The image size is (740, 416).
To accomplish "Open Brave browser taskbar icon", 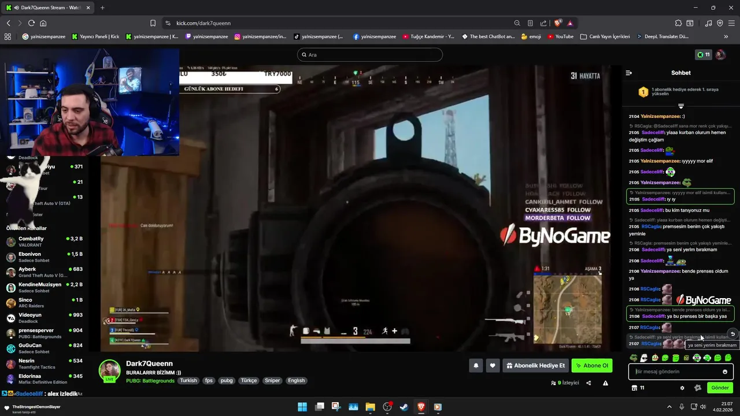I will coord(421,407).
